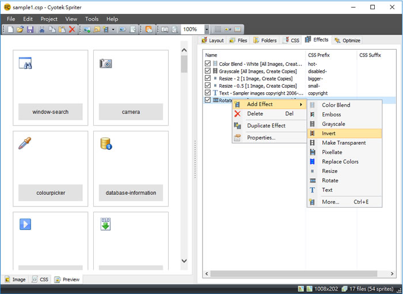Switch to bottom Image tab
Image resolution: width=403 pixels, height=294 pixels.
tap(16, 280)
